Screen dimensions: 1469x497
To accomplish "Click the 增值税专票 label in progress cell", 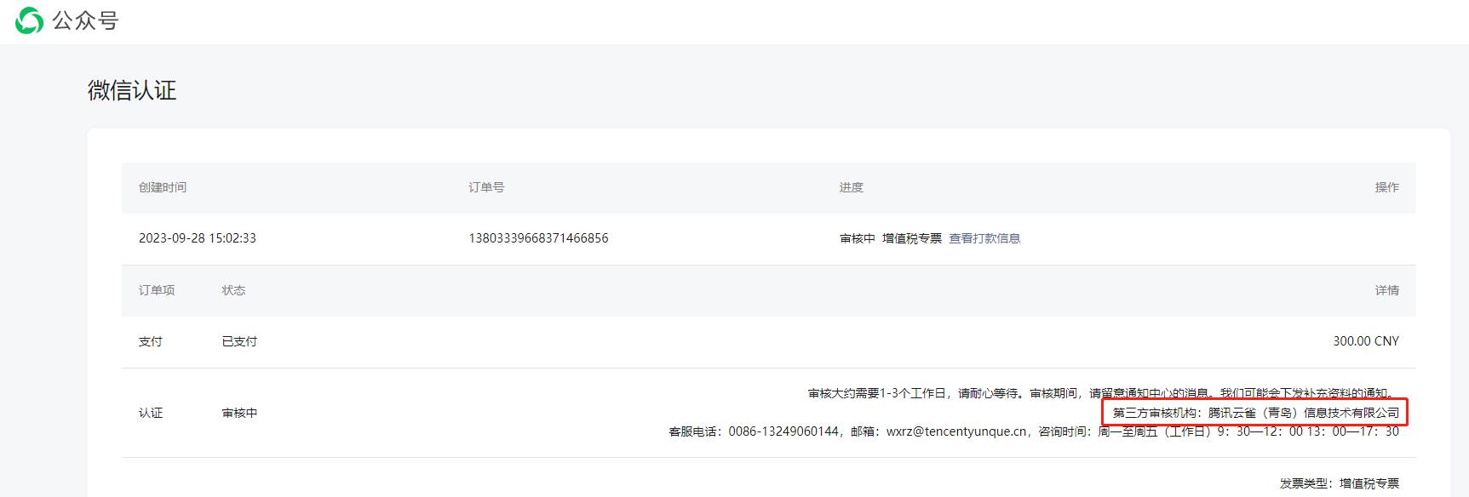I will click(912, 238).
